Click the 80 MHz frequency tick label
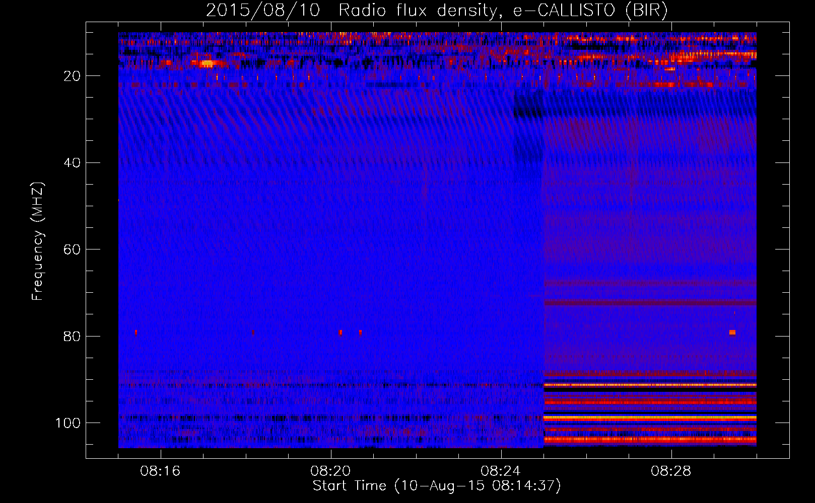The height and width of the screenshot is (503, 815). coord(73,336)
